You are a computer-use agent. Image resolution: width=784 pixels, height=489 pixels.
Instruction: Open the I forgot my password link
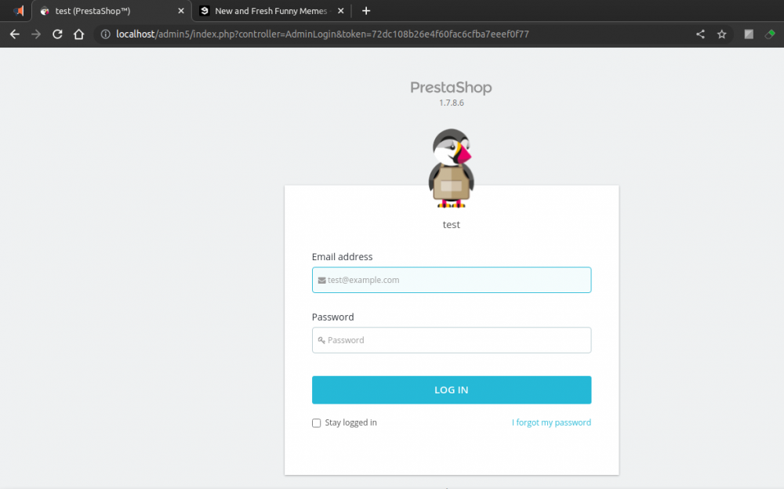point(551,423)
